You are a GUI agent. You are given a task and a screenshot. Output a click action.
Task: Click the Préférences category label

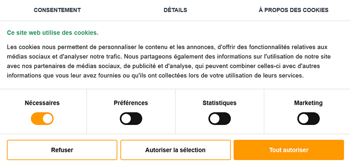tap(131, 103)
